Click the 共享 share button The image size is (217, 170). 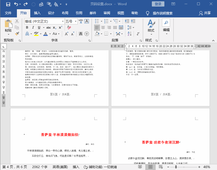(205, 13)
